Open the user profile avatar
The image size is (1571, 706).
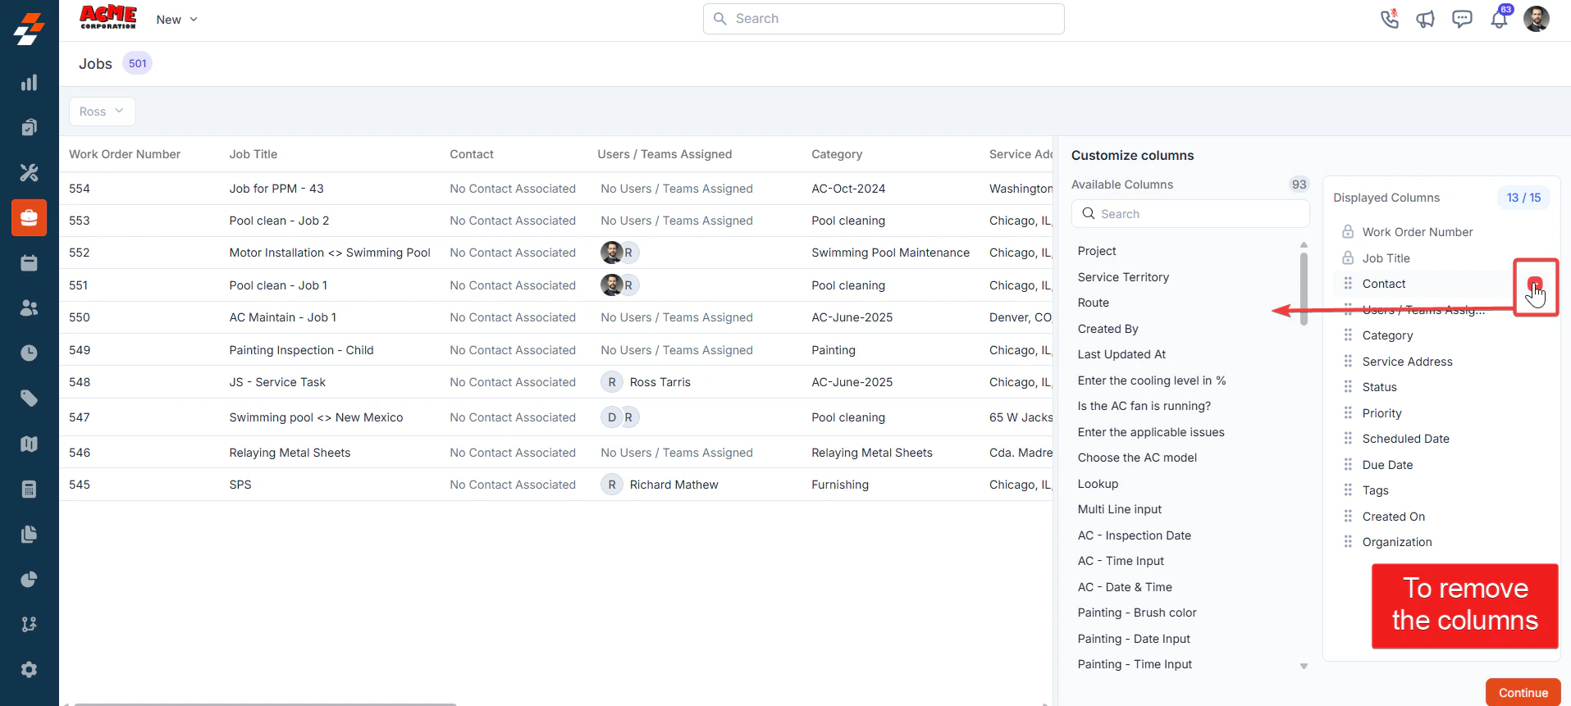coord(1537,18)
